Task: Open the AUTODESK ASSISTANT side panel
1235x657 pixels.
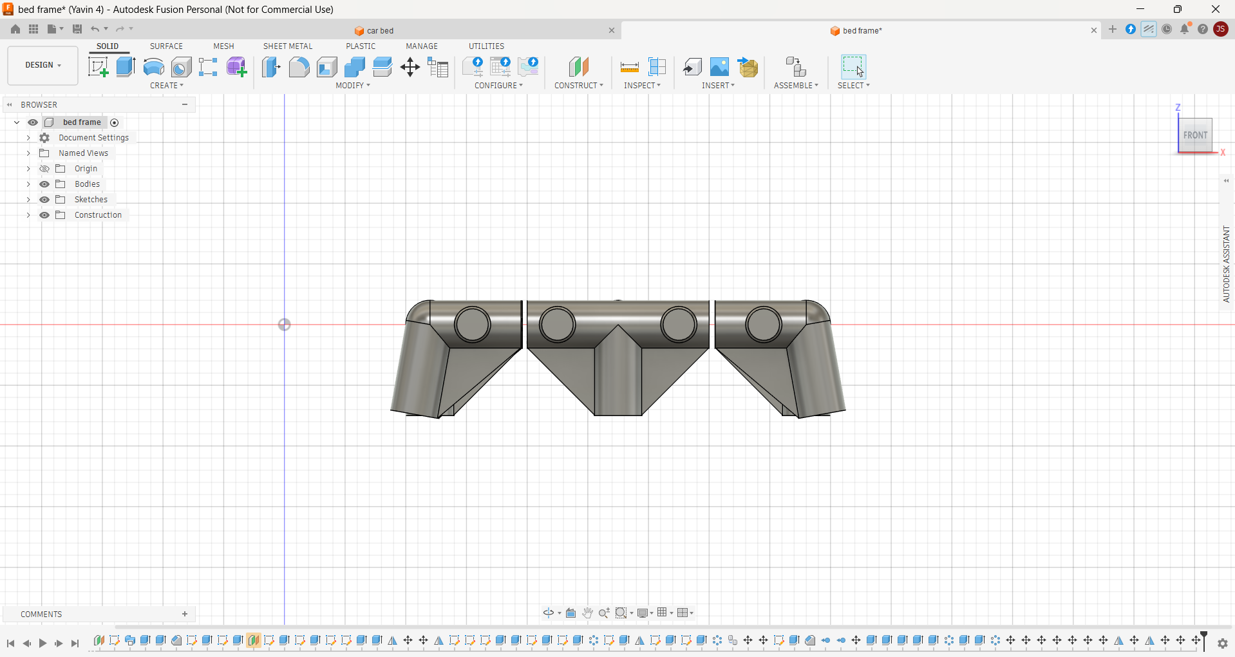Action: (1226, 264)
